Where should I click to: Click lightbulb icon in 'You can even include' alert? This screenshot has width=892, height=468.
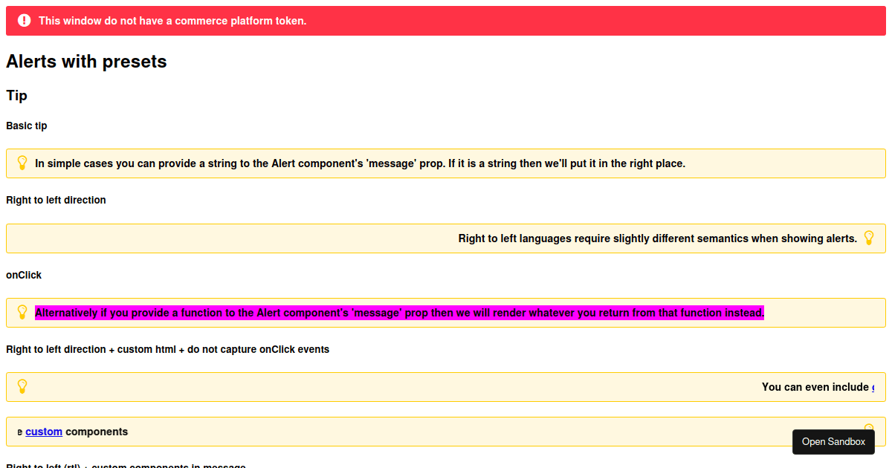(x=22, y=386)
